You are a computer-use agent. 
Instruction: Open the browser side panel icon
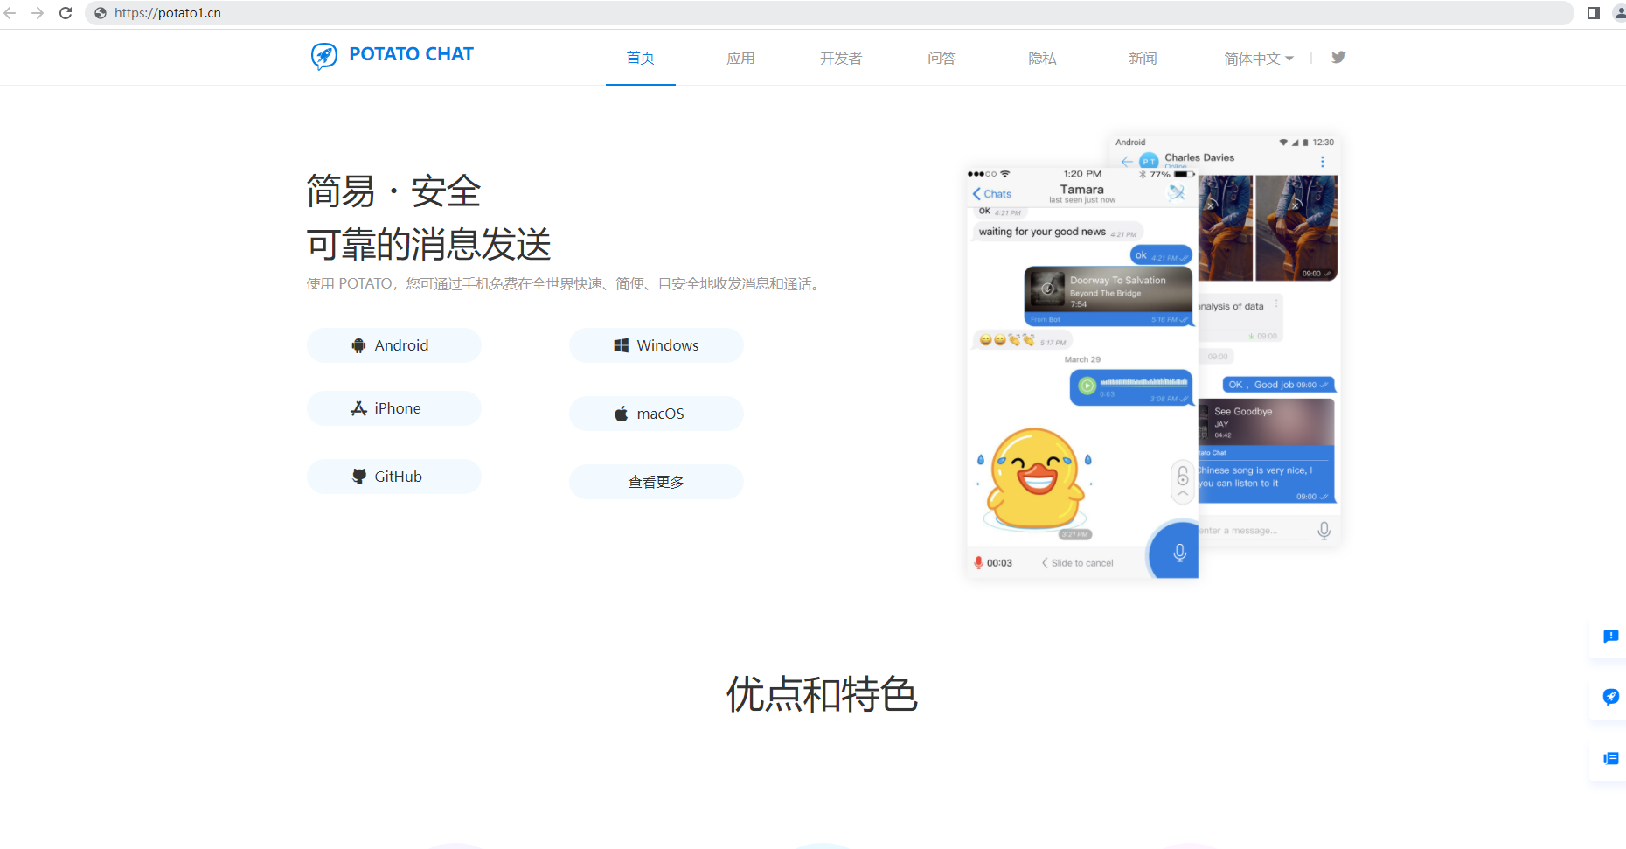(x=1593, y=13)
